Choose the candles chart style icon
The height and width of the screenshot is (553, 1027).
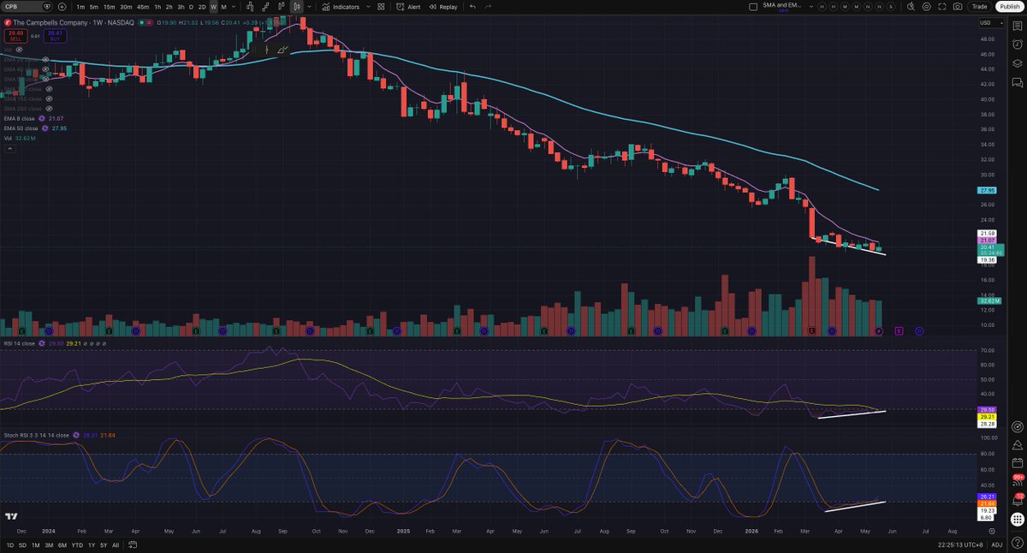point(297,6)
